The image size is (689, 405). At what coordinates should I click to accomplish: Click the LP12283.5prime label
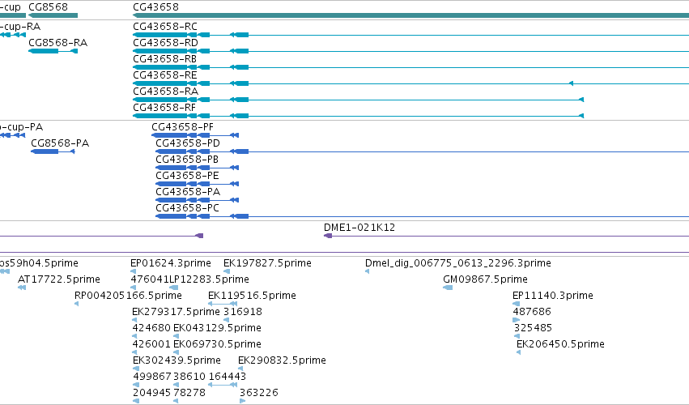click(x=209, y=279)
